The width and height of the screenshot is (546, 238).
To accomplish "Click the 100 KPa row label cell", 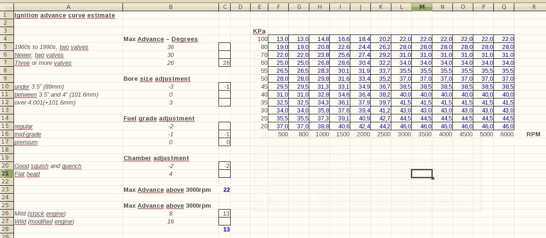I will tap(259, 39).
